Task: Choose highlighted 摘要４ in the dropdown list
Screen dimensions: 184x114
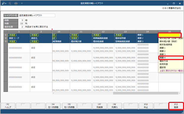Action: click(x=171, y=58)
